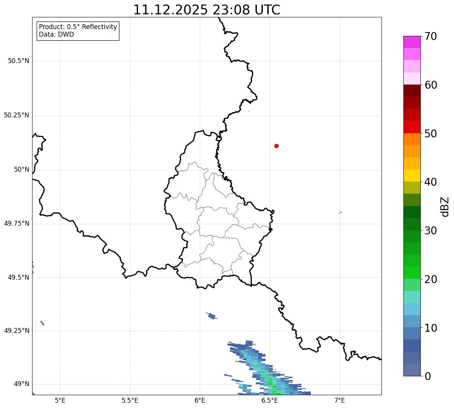This screenshot has height=408, width=454.
Task: Click the colorbar "dBZ" axis label
Action: pyautogui.click(x=445, y=206)
